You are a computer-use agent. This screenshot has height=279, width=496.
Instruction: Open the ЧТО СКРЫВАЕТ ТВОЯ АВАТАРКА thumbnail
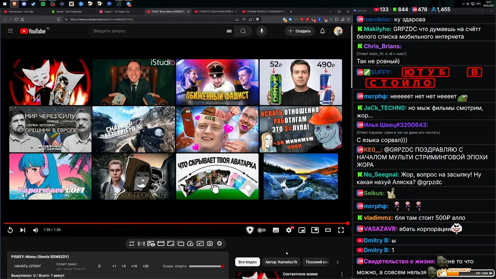point(217,176)
